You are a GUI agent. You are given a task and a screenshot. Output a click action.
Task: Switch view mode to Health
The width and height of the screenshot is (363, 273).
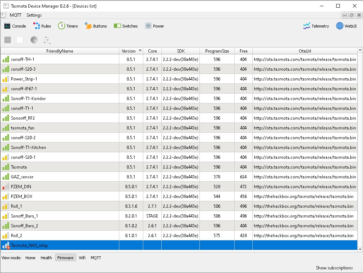(46, 258)
